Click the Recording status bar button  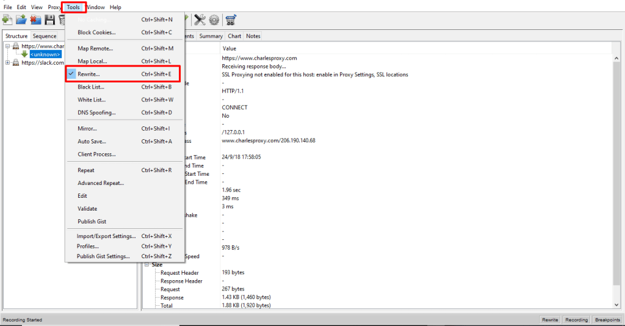pos(576,320)
